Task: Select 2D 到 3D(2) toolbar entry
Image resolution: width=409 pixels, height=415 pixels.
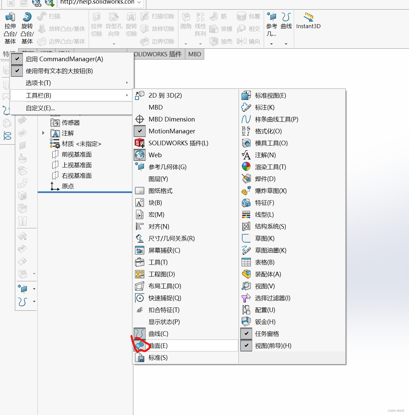Action: [x=185, y=95]
